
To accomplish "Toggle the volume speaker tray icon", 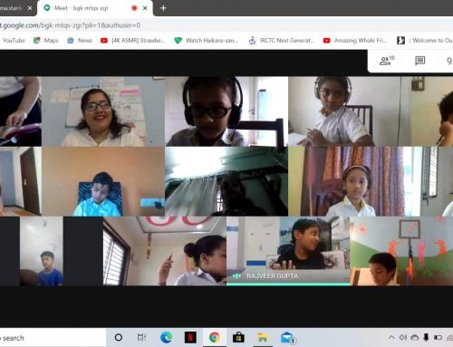I will 403,337.
